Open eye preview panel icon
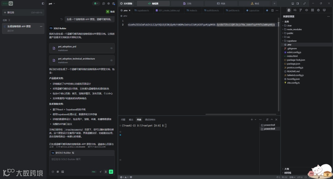Screen dimensions: 333x179 [x=306, y=10]
